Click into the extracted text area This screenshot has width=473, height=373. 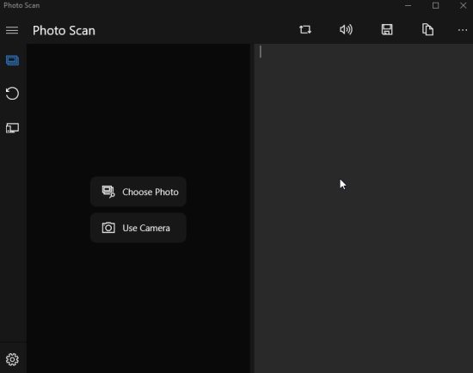pos(364,208)
